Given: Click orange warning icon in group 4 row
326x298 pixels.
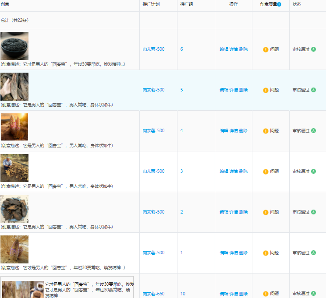Looking at the screenshot, I should [266, 131].
